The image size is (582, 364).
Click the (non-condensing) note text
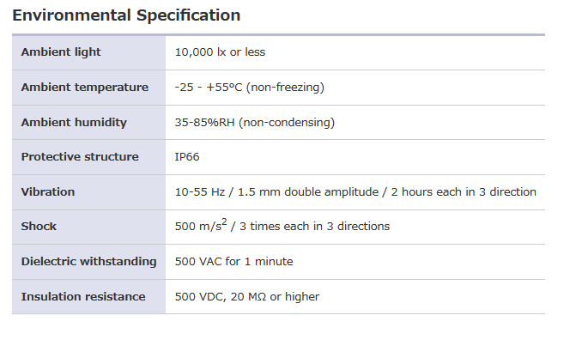[x=287, y=123]
